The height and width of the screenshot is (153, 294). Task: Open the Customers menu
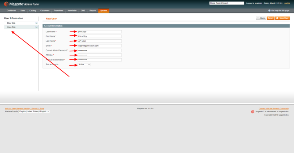pos(45,11)
